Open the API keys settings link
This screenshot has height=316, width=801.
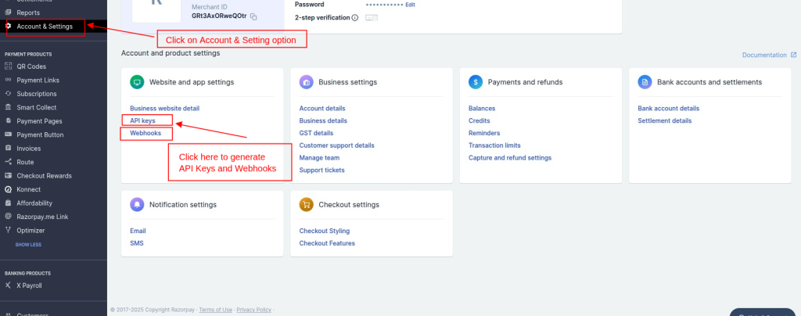(x=142, y=120)
